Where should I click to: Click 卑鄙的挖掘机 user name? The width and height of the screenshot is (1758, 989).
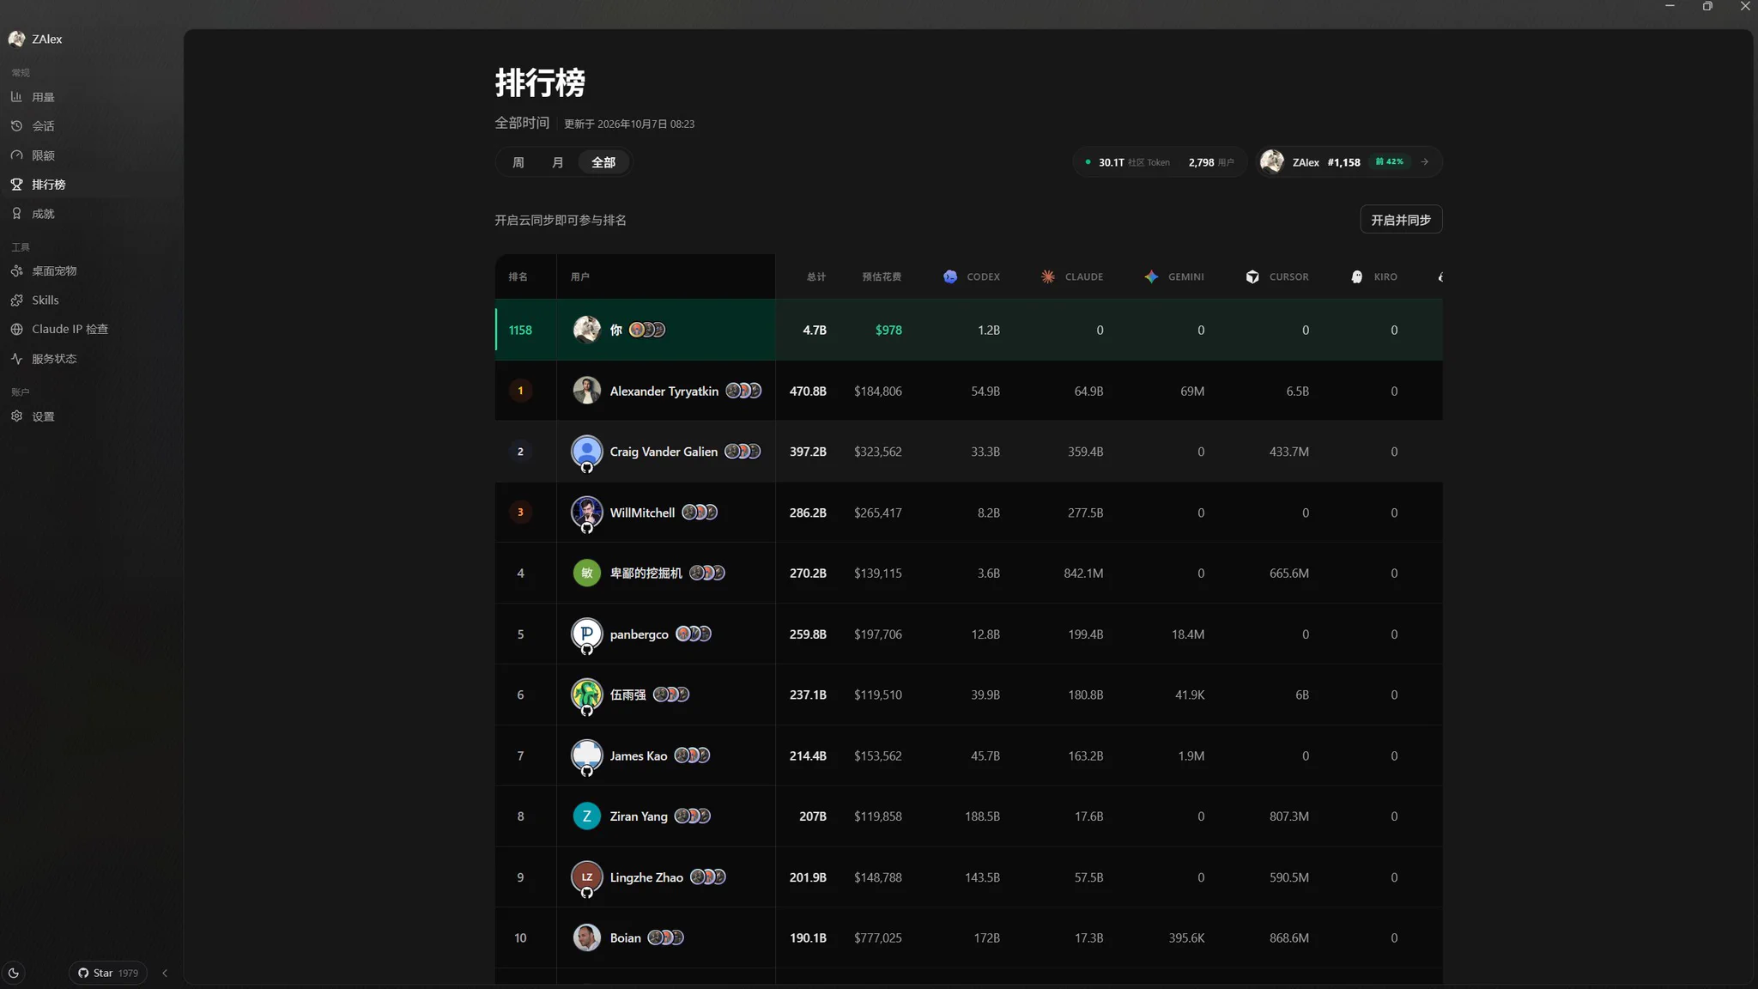(646, 573)
